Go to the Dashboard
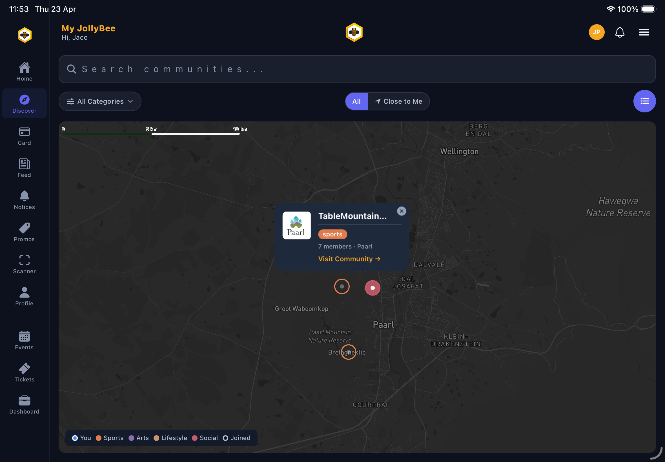Image resolution: width=665 pixels, height=462 pixels. coord(24,404)
